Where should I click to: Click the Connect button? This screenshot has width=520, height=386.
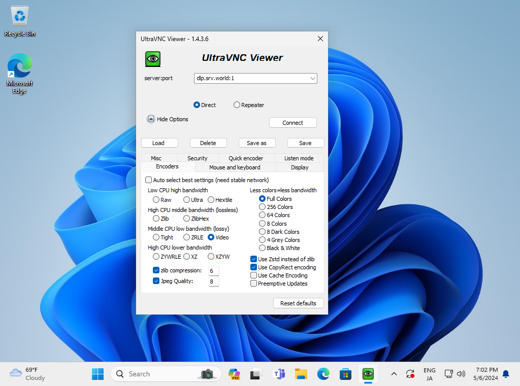tap(293, 123)
